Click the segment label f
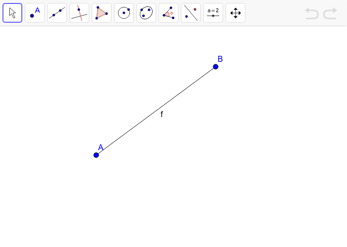 coord(162,114)
